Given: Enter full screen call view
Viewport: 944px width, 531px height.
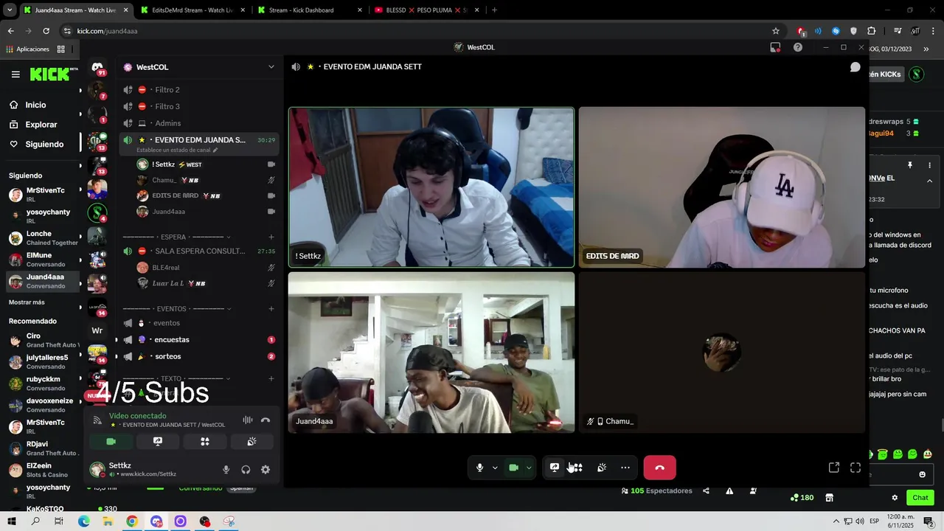Looking at the screenshot, I should coord(855,468).
